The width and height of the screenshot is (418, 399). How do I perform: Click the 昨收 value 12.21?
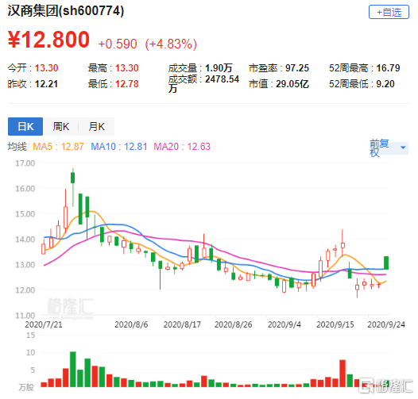pyautogui.click(x=46, y=84)
